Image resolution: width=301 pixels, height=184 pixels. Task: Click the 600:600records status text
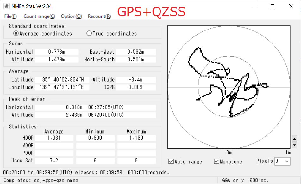click(148, 172)
